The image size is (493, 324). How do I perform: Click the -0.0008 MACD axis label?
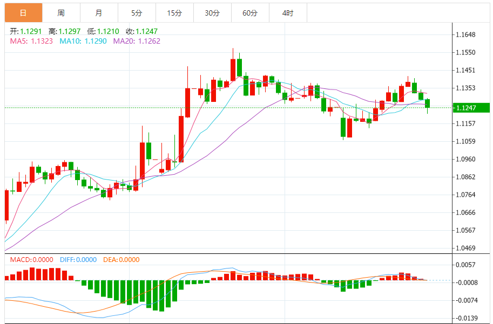pos(467,282)
